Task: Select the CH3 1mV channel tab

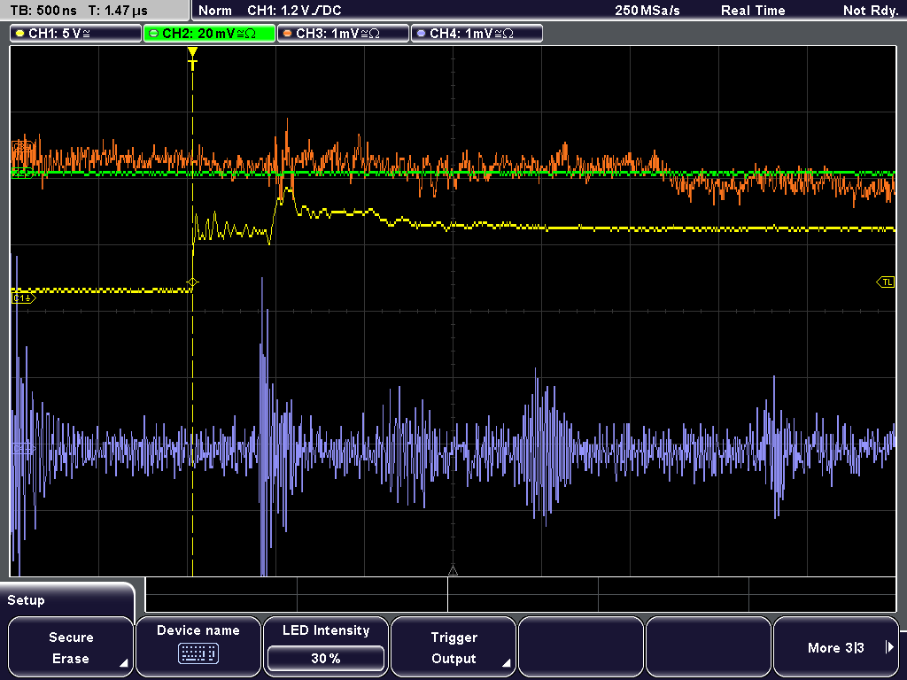Action: (x=343, y=34)
